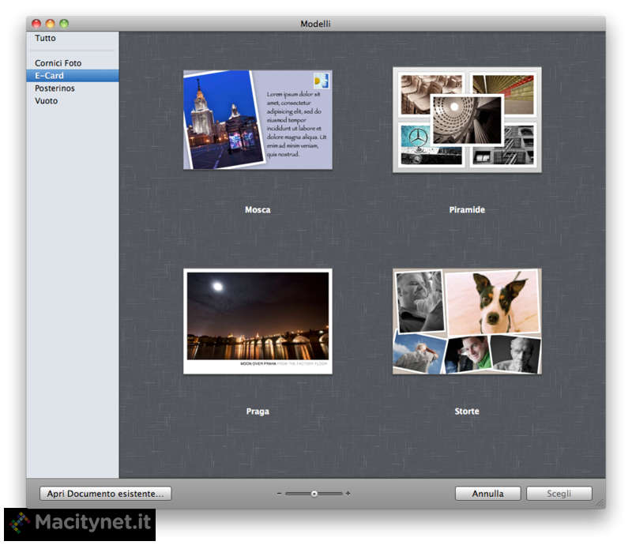Viewport: 632px width, 545px height.
Task: Click the Mosca template label
Action: click(258, 210)
